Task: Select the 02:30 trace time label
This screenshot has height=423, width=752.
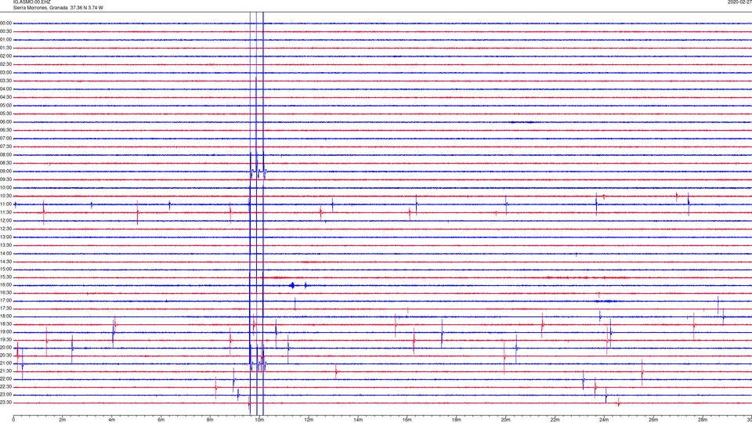Action: pos(5,64)
